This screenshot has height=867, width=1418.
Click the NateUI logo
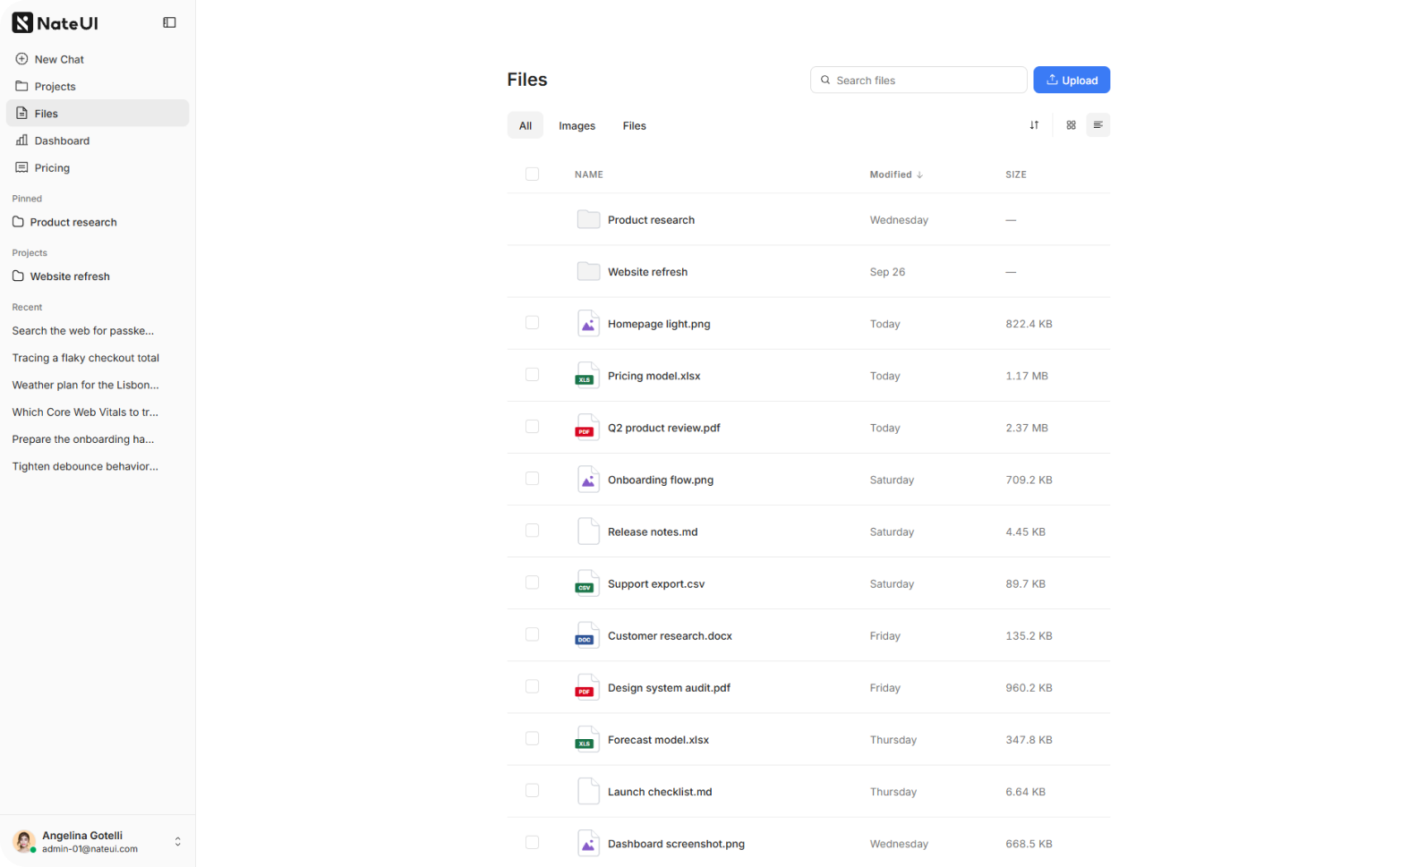coord(55,22)
